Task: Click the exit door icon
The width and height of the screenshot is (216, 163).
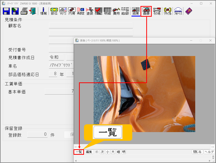Action: (33, 11)
